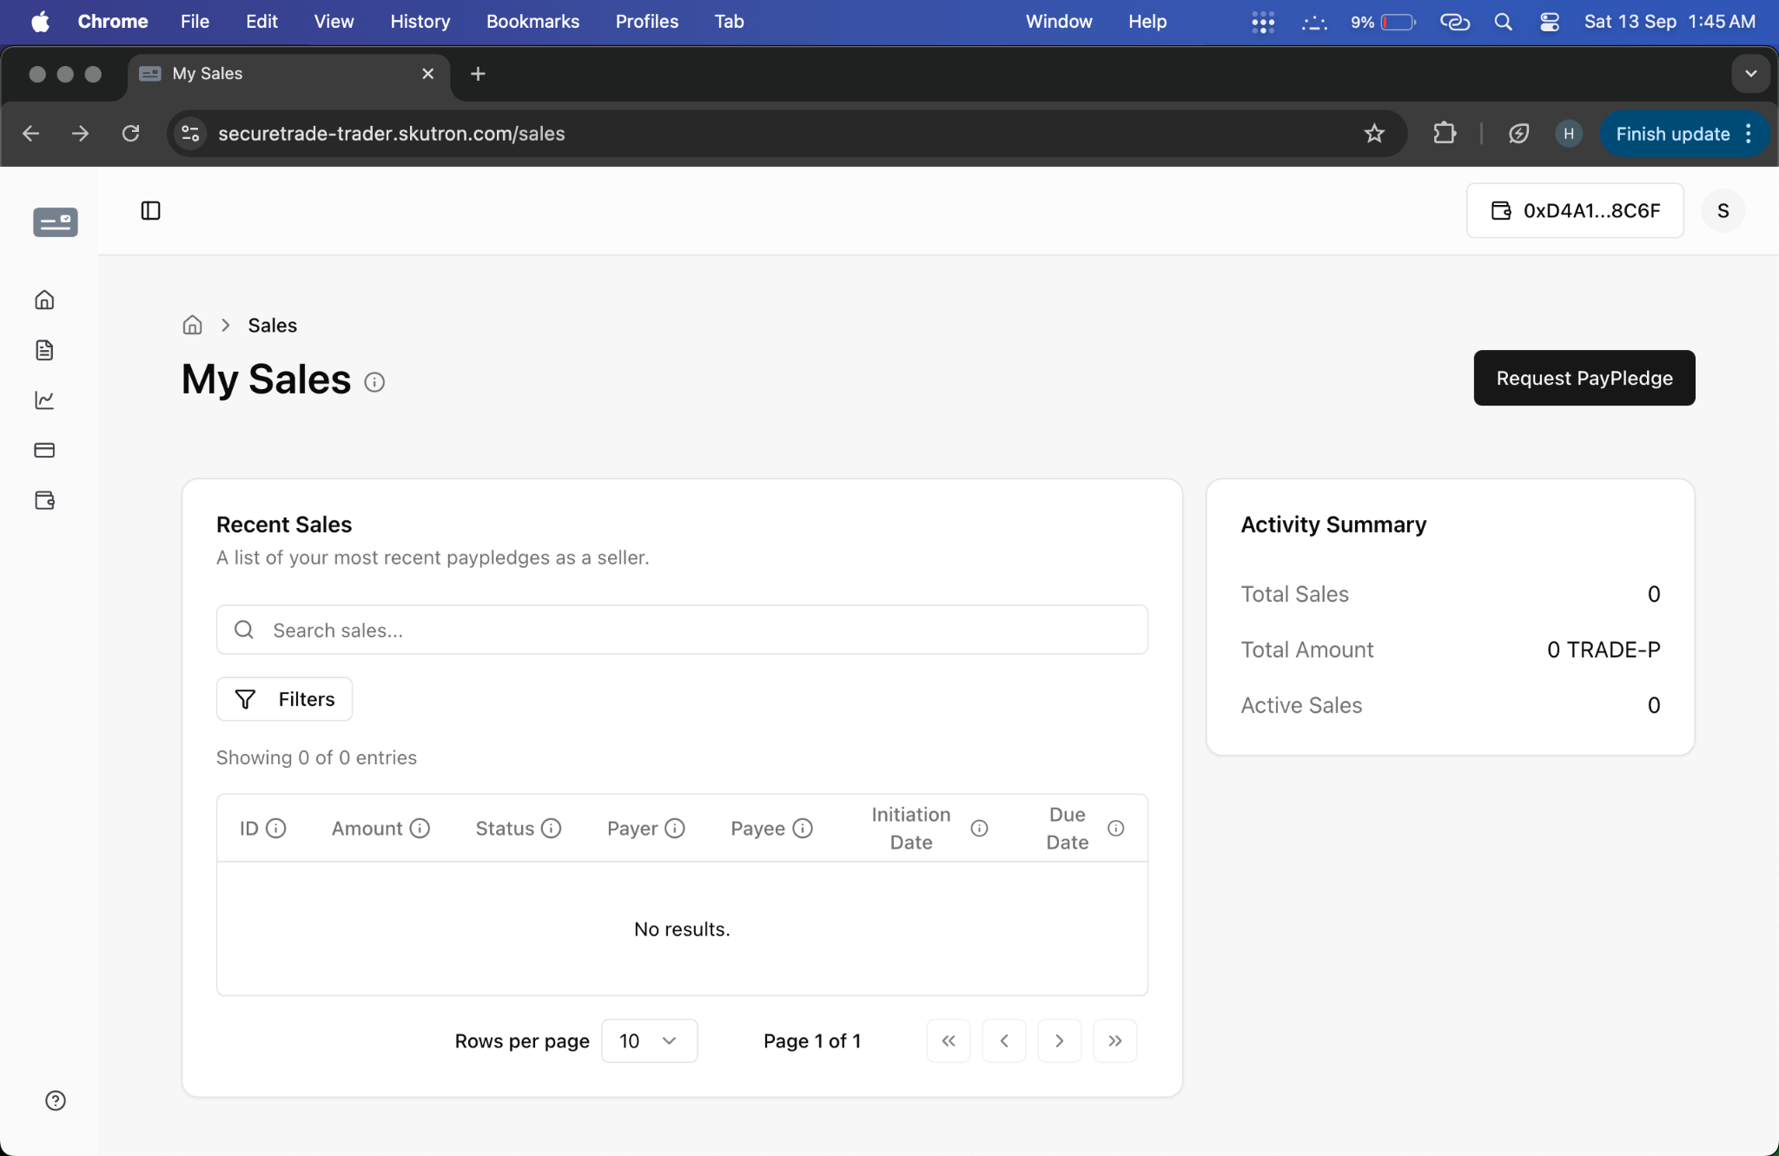This screenshot has height=1156, width=1779.
Task: Open the analytics chart sidebar icon
Action: click(x=44, y=400)
